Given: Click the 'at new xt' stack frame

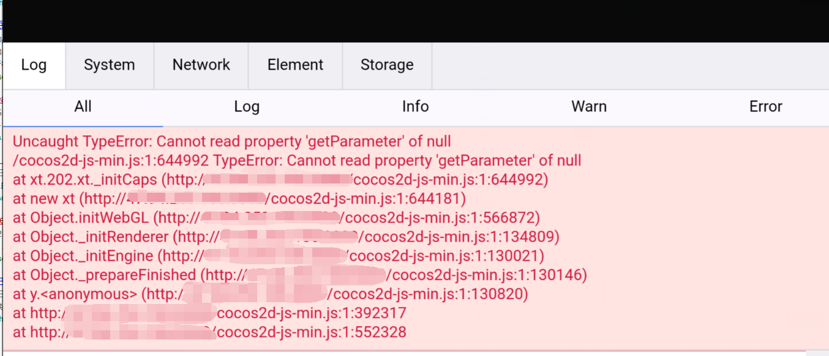Looking at the screenshot, I should tap(239, 199).
